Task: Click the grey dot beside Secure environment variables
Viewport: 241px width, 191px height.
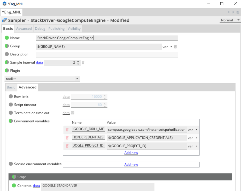Action: [x=11, y=164]
